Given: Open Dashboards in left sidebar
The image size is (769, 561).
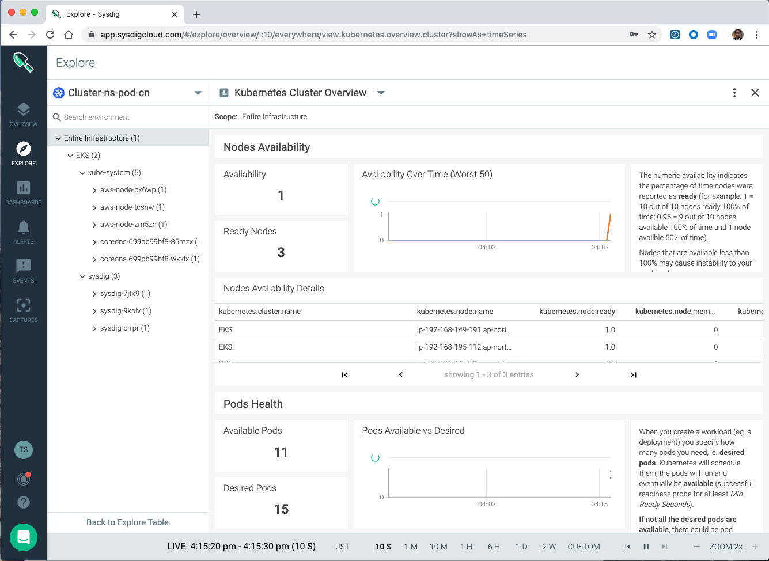Looking at the screenshot, I should coord(23,192).
